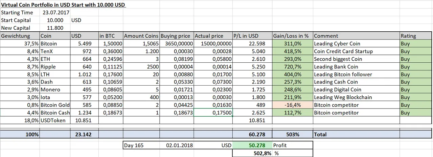Click the 'LTH' coin cell
Viewport: 433px width, 157px height.
(x=55, y=74)
